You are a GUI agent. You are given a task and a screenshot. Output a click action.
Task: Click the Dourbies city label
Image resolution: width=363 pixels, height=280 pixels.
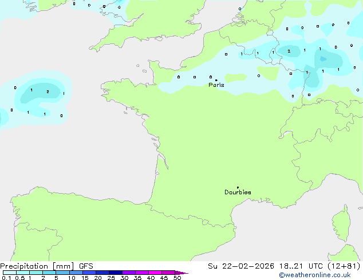pyautogui.click(x=238, y=192)
